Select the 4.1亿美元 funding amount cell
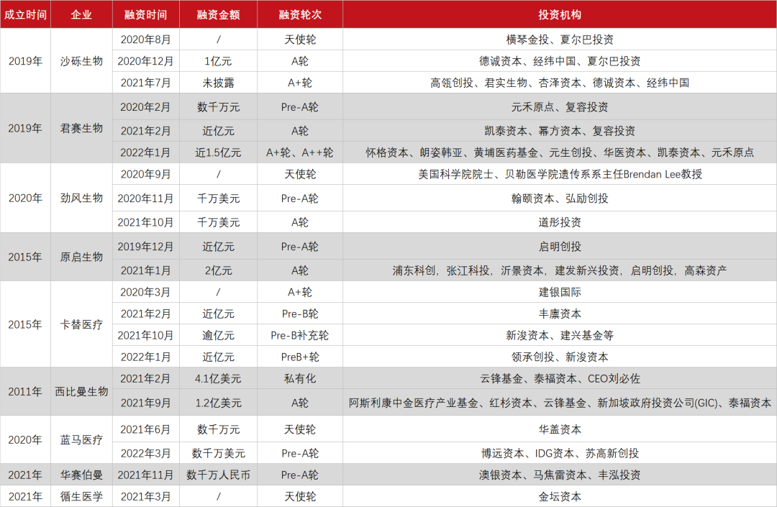 [218, 379]
